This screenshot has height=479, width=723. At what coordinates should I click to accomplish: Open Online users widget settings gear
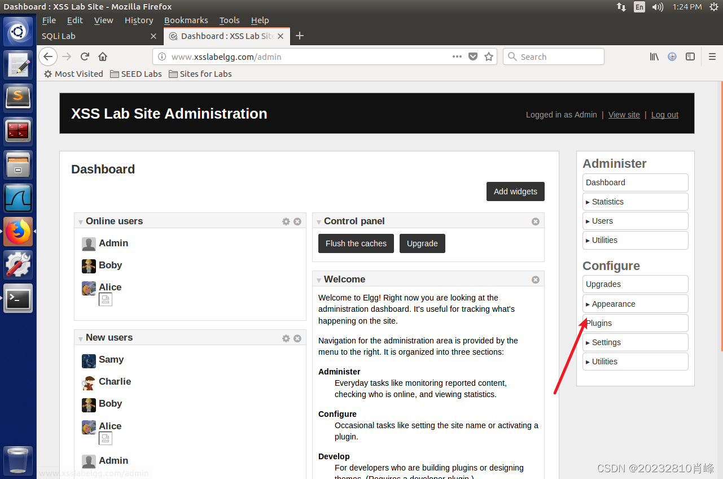[x=286, y=221]
